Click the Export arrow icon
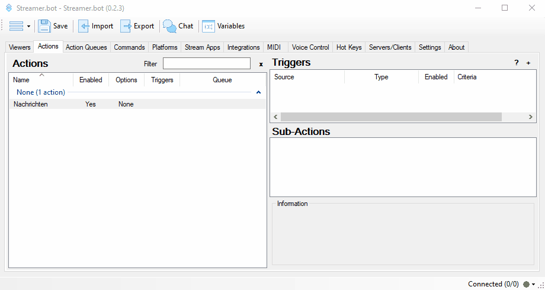This screenshot has width=545, height=290. [x=126, y=26]
